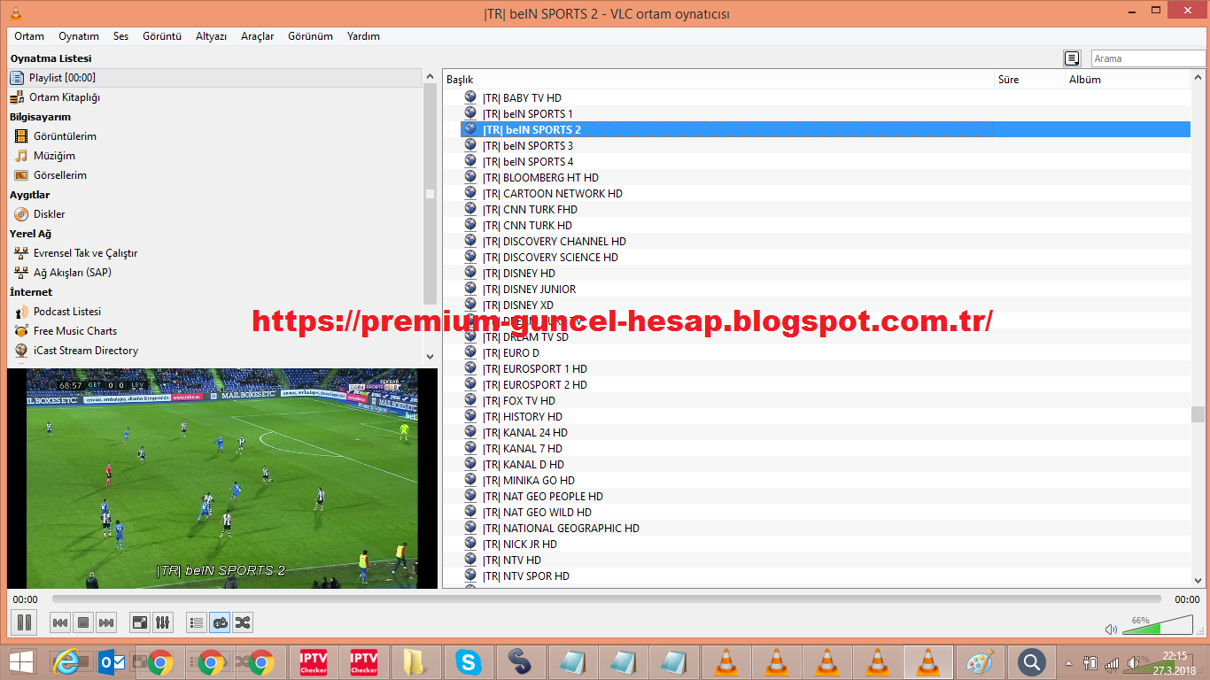The width and height of the screenshot is (1210, 680).
Task: Toggle shuffle (random) playback
Action: pos(243,622)
